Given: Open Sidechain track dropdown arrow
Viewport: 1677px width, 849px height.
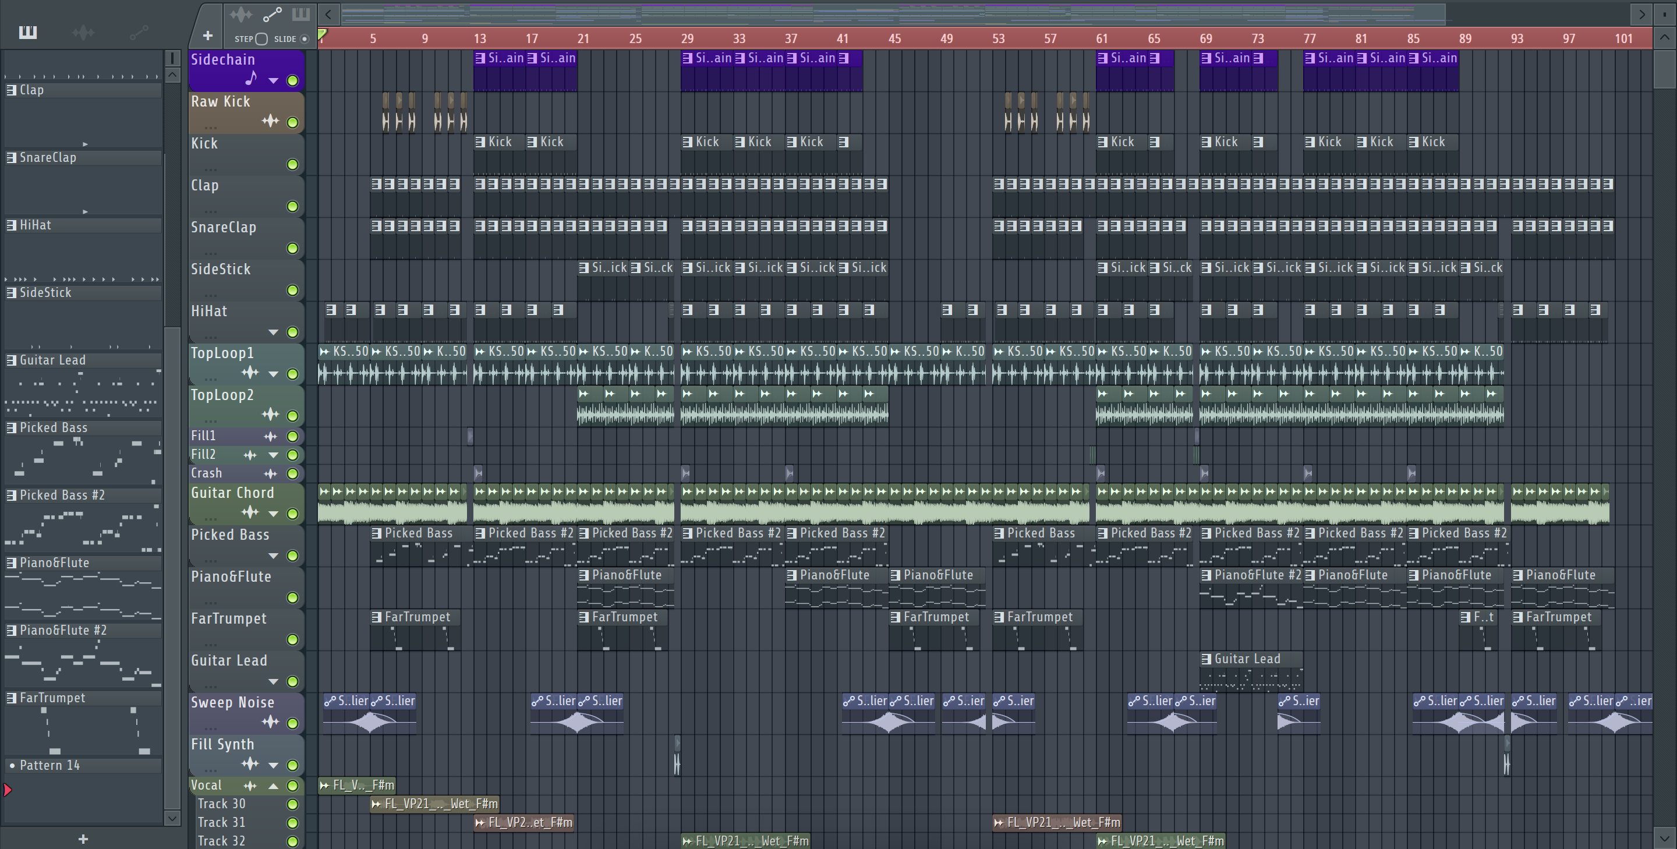Looking at the screenshot, I should point(274,81).
